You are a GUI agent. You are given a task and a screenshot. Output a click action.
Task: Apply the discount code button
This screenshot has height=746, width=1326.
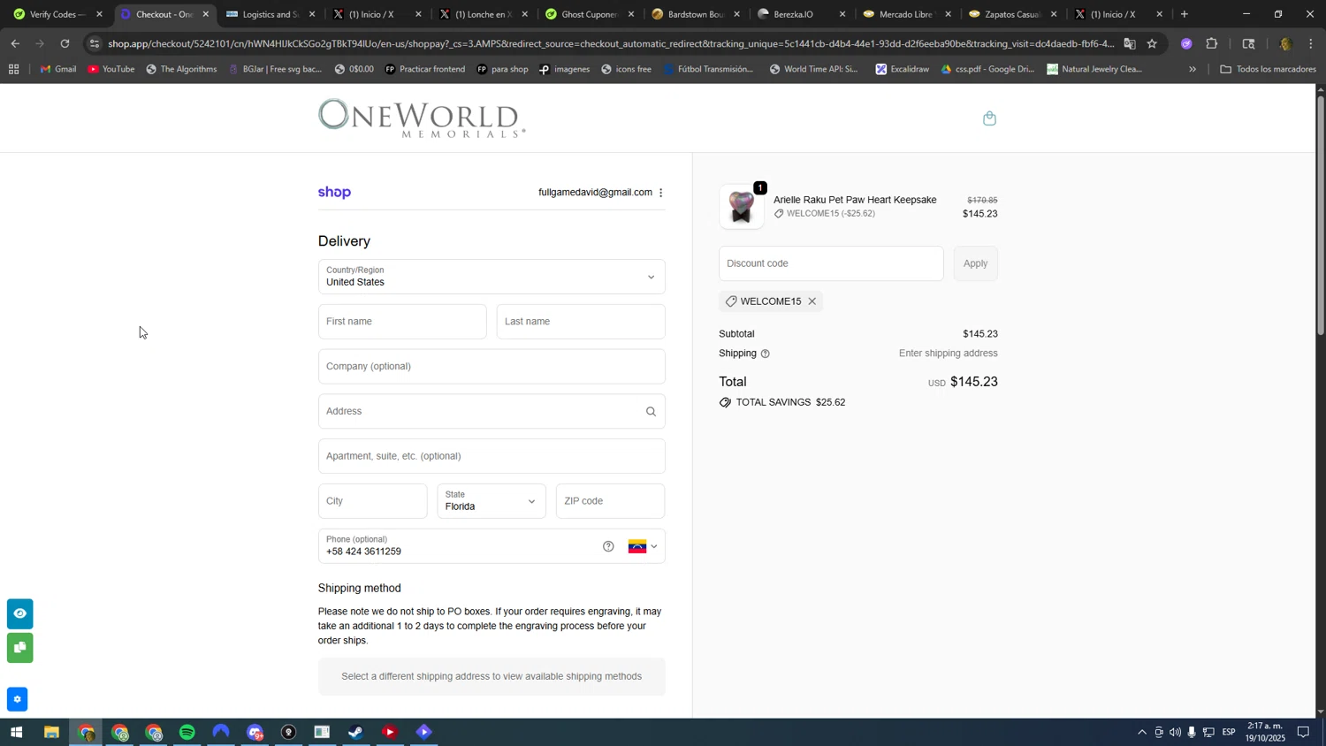pos(975,263)
